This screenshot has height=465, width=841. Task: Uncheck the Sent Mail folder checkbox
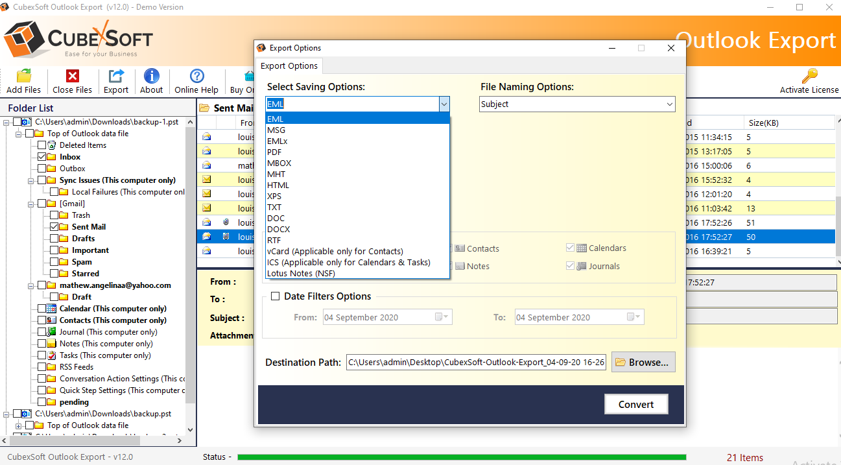pos(54,227)
